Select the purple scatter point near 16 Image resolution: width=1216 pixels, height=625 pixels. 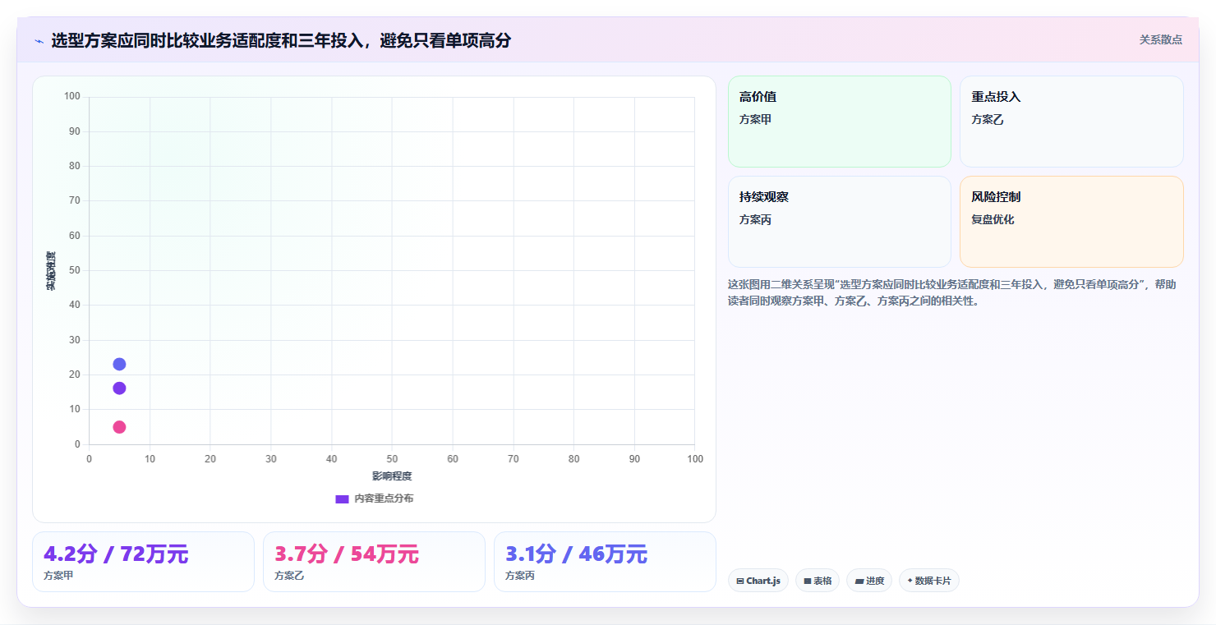coord(119,388)
